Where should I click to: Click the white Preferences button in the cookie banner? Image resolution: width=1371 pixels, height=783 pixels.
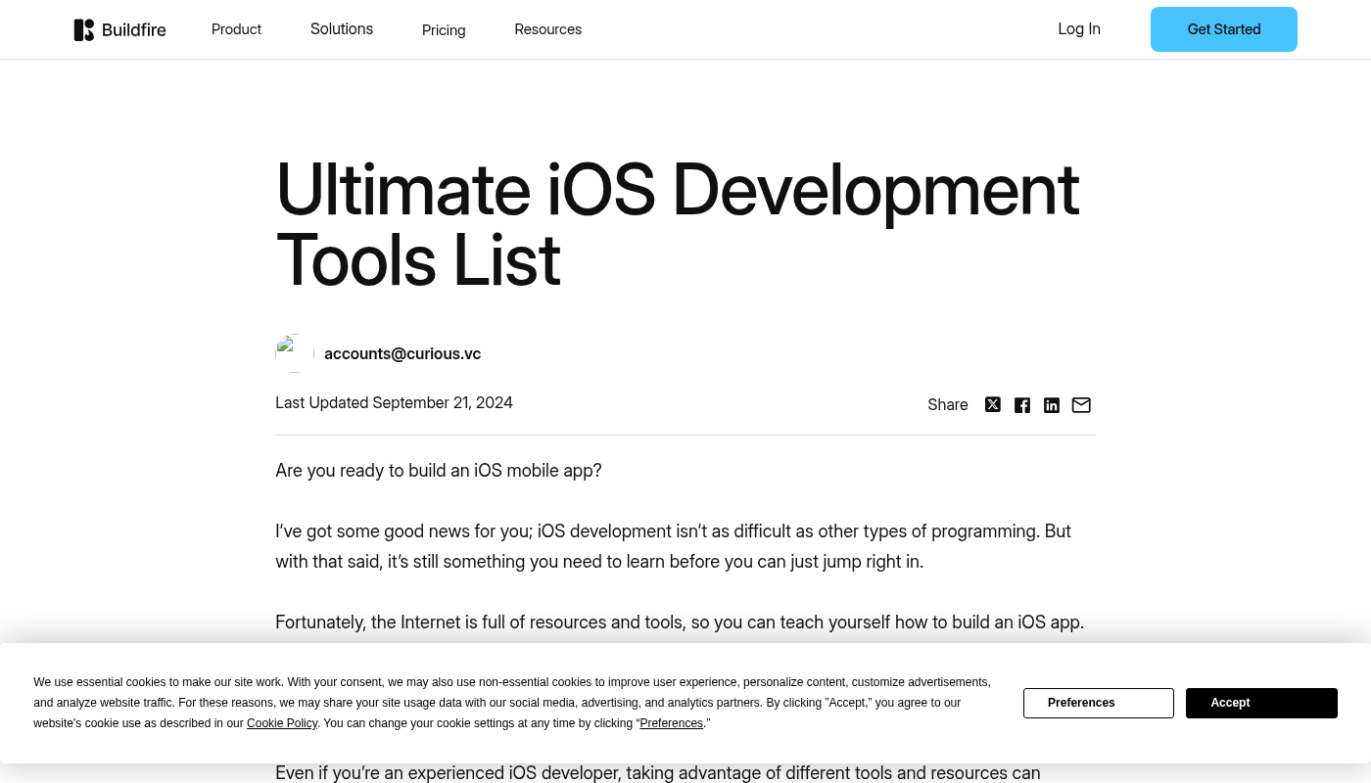point(1098,703)
